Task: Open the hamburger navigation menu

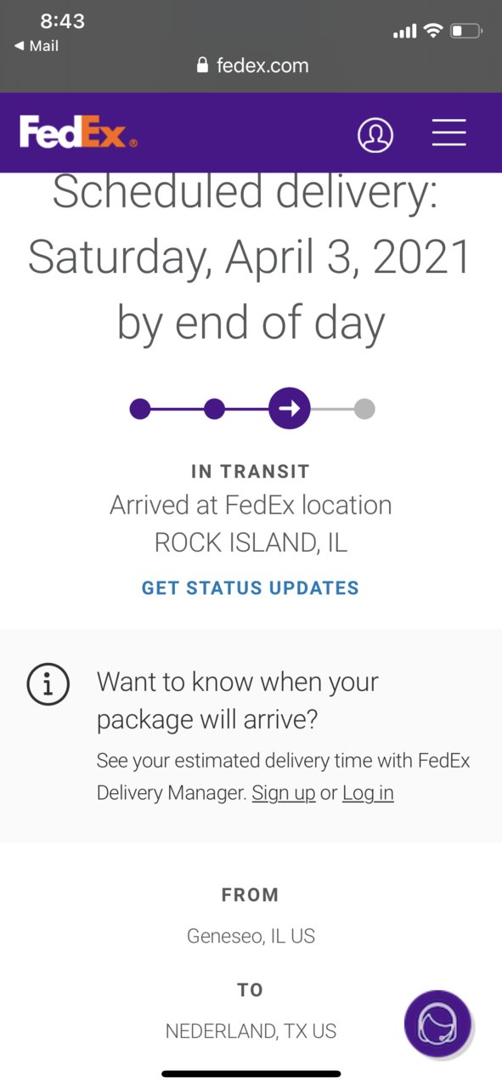Action: click(x=448, y=133)
